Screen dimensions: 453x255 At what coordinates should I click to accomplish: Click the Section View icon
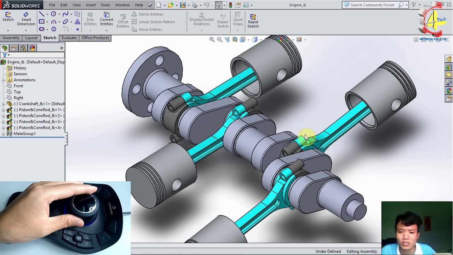235,39
